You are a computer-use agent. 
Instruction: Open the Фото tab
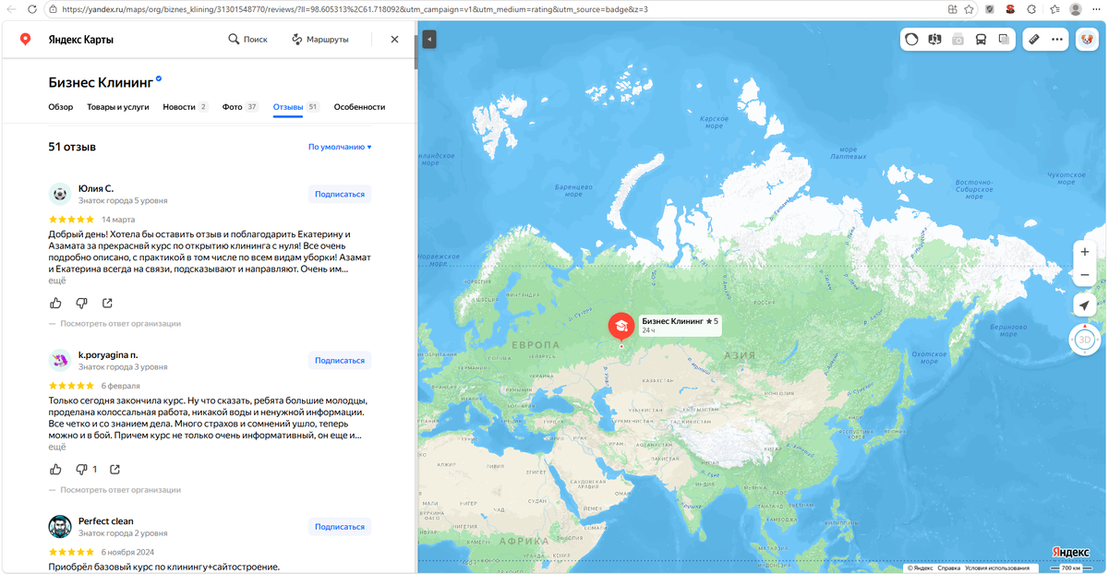point(241,107)
